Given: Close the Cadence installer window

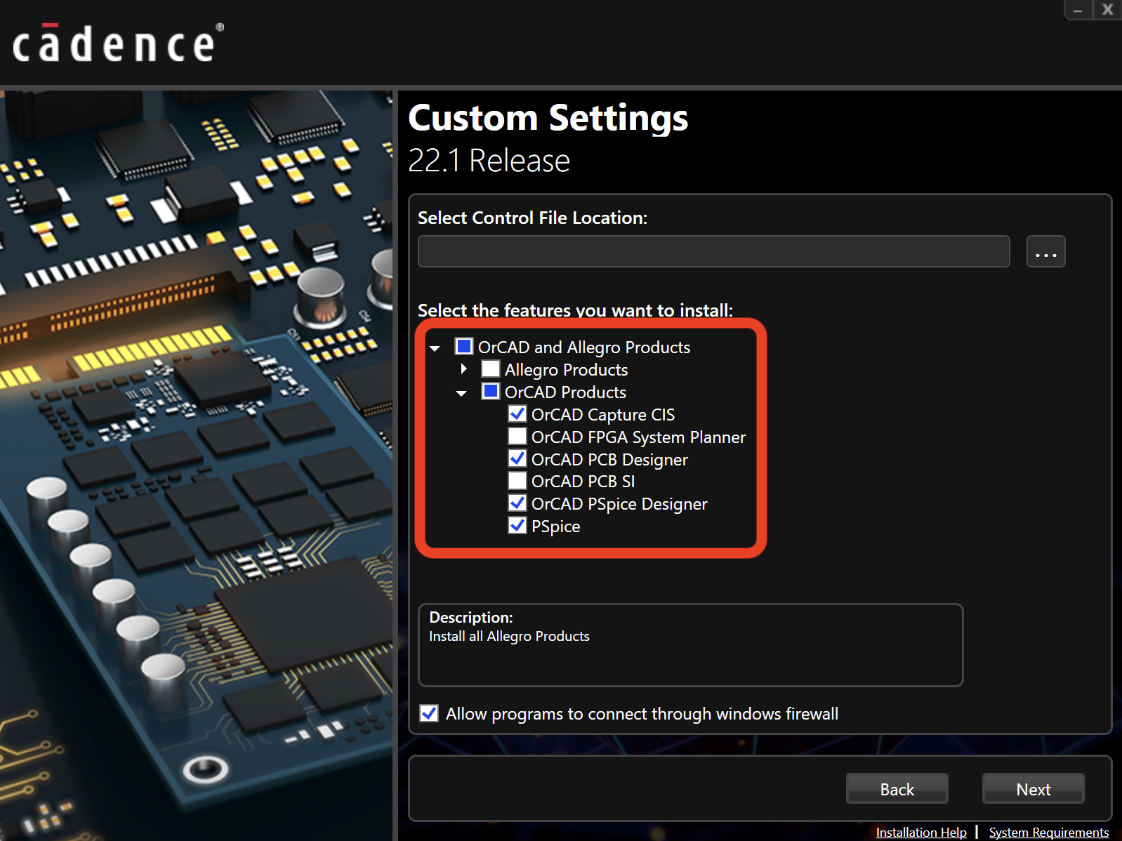Looking at the screenshot, I should [1107, 10].
